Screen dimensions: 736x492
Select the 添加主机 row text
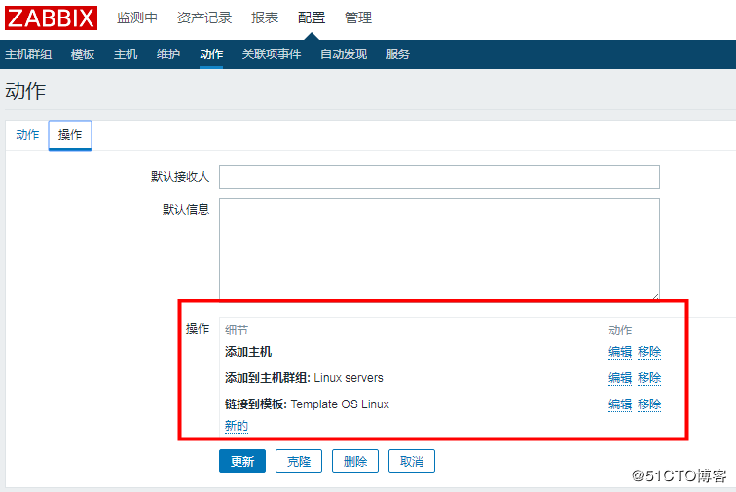coord(248,352)
